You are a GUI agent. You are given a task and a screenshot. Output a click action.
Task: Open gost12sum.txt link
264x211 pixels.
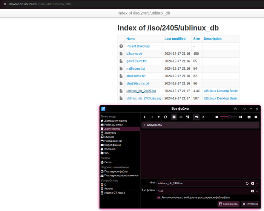[x=137, y=61]
